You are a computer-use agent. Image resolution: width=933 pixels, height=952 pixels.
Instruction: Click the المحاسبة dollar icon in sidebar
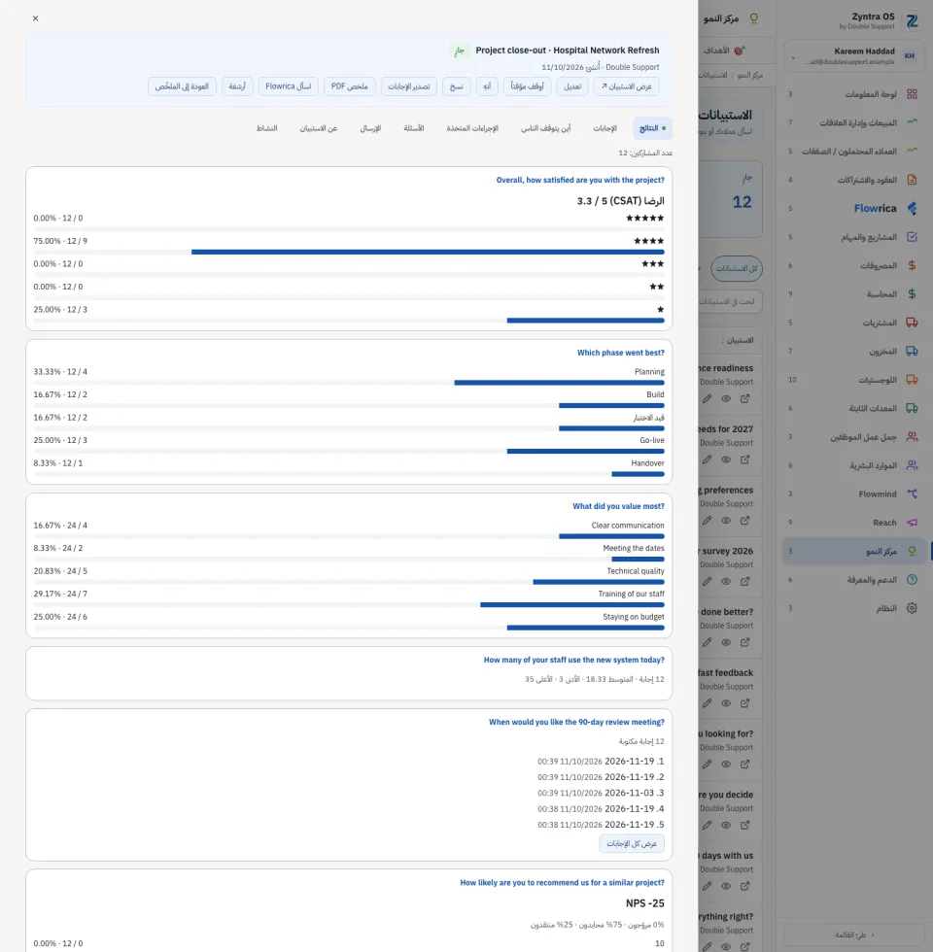912,293
